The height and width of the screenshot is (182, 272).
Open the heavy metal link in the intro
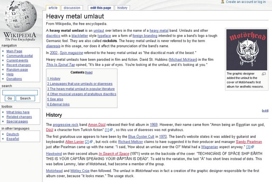pos(159,31)
